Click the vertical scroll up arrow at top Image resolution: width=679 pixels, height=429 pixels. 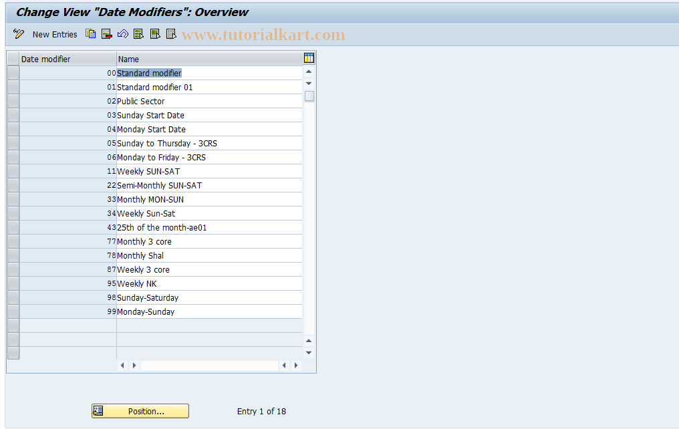pyautogui.click(x=309, y=71)
